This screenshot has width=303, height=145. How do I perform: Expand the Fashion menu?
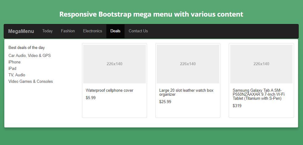[68, 31]
